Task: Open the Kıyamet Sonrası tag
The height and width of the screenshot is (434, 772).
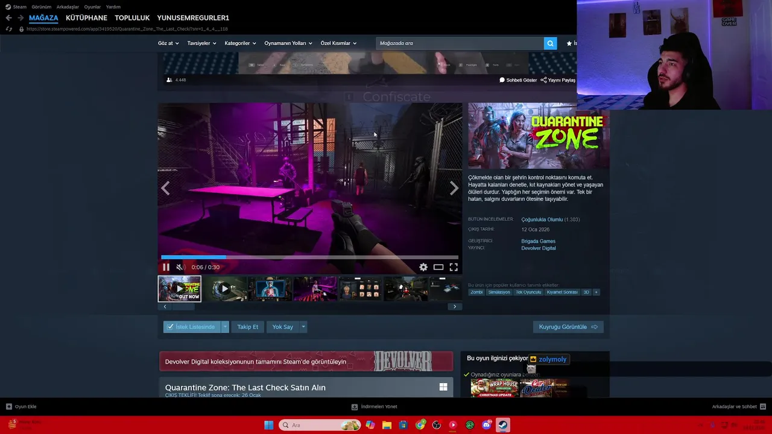Action: (562, 292)
